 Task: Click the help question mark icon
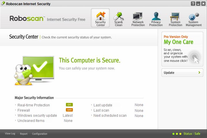193,4
